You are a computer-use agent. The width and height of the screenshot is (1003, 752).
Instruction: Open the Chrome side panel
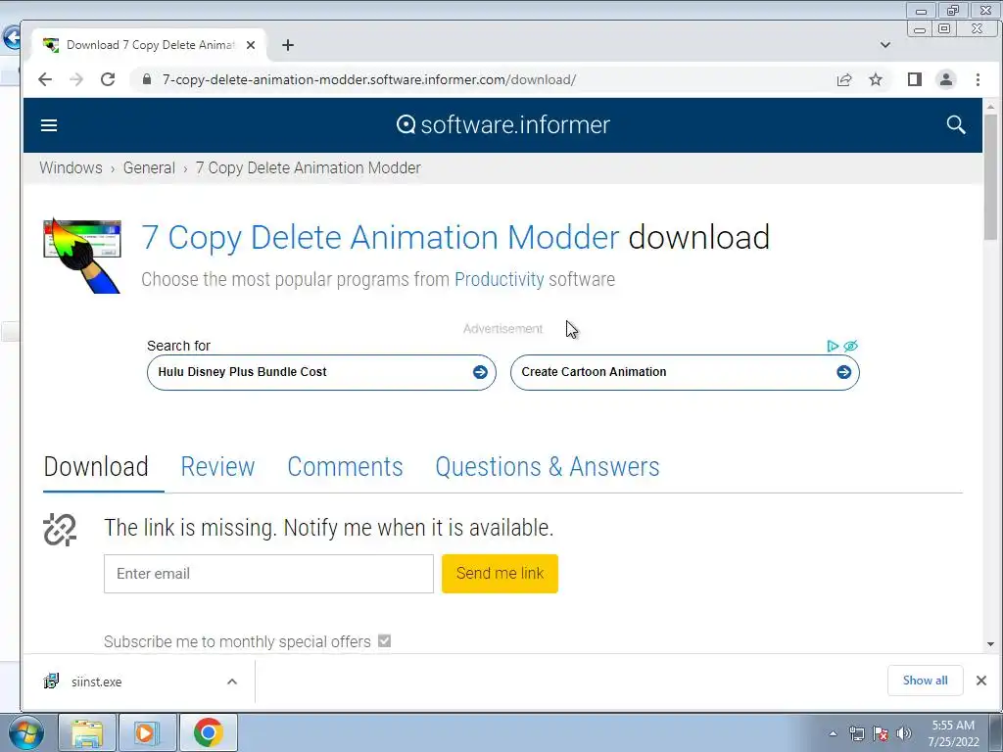point(915,79)
